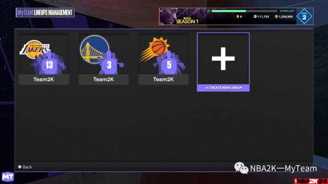The height and width of the screenshot is (184, 328).
Task: Click the large plus icon
Action: click(223, 59)
